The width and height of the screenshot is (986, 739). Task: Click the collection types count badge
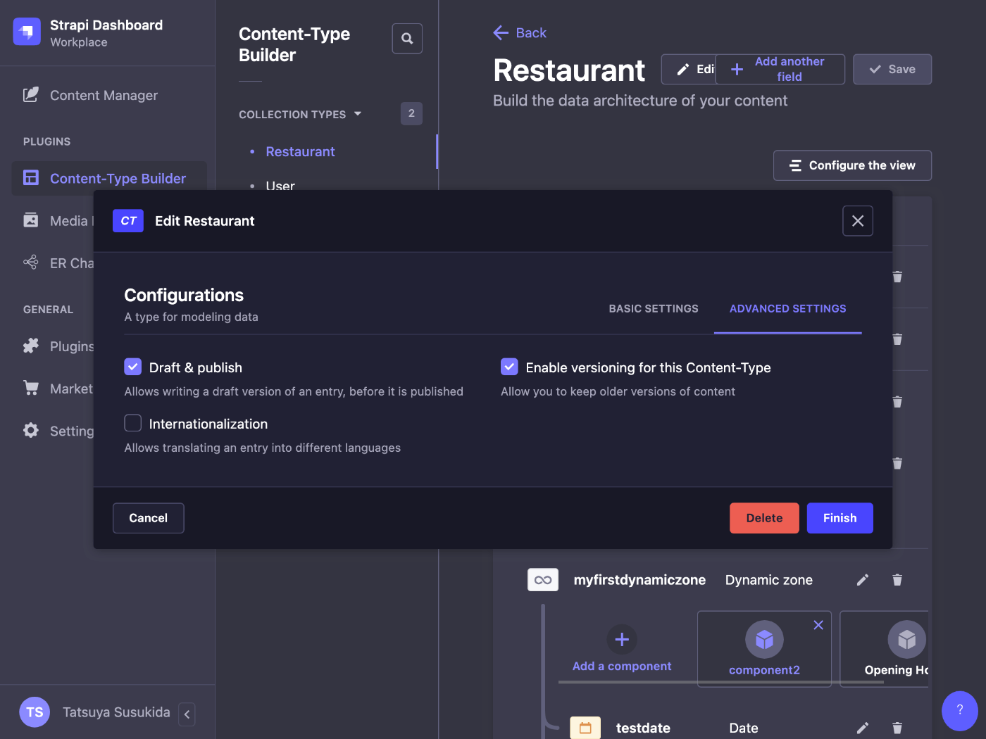point(411,113)
